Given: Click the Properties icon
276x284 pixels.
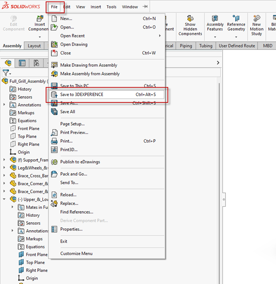Looking at the screenshot, I should click(54, 229).
